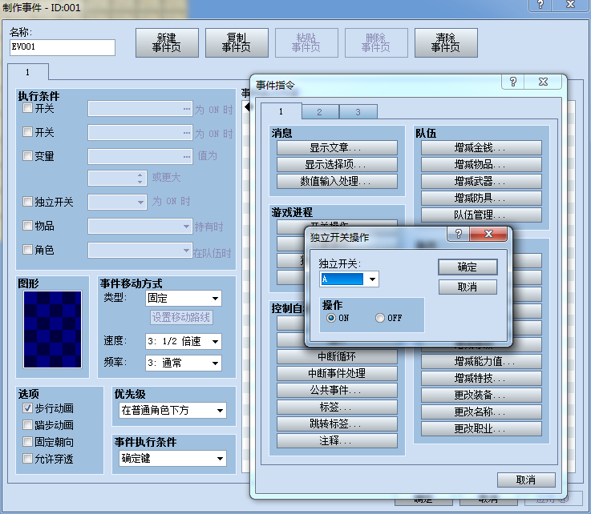Click 队伍管理... command button
Screen dimensions: 591x514
481,215
